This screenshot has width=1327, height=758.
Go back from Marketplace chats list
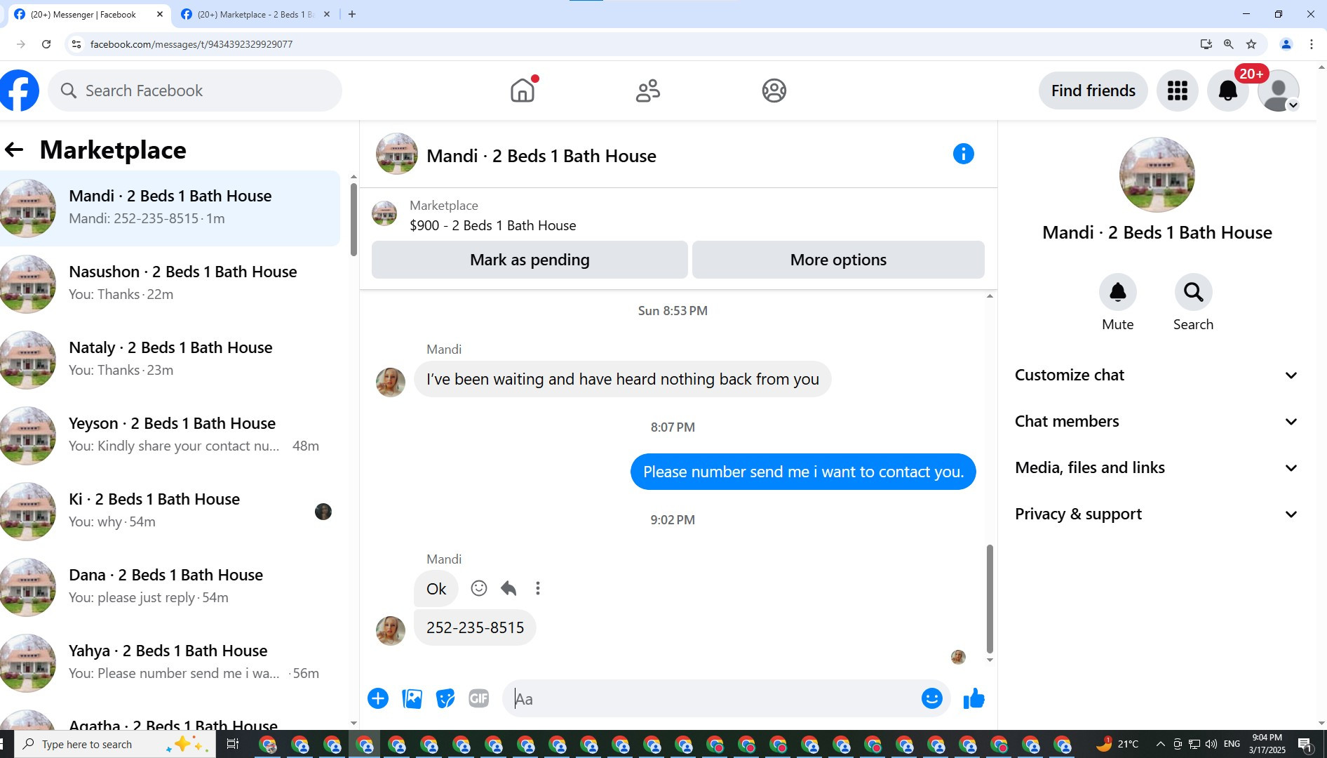[x=14, y=149]
